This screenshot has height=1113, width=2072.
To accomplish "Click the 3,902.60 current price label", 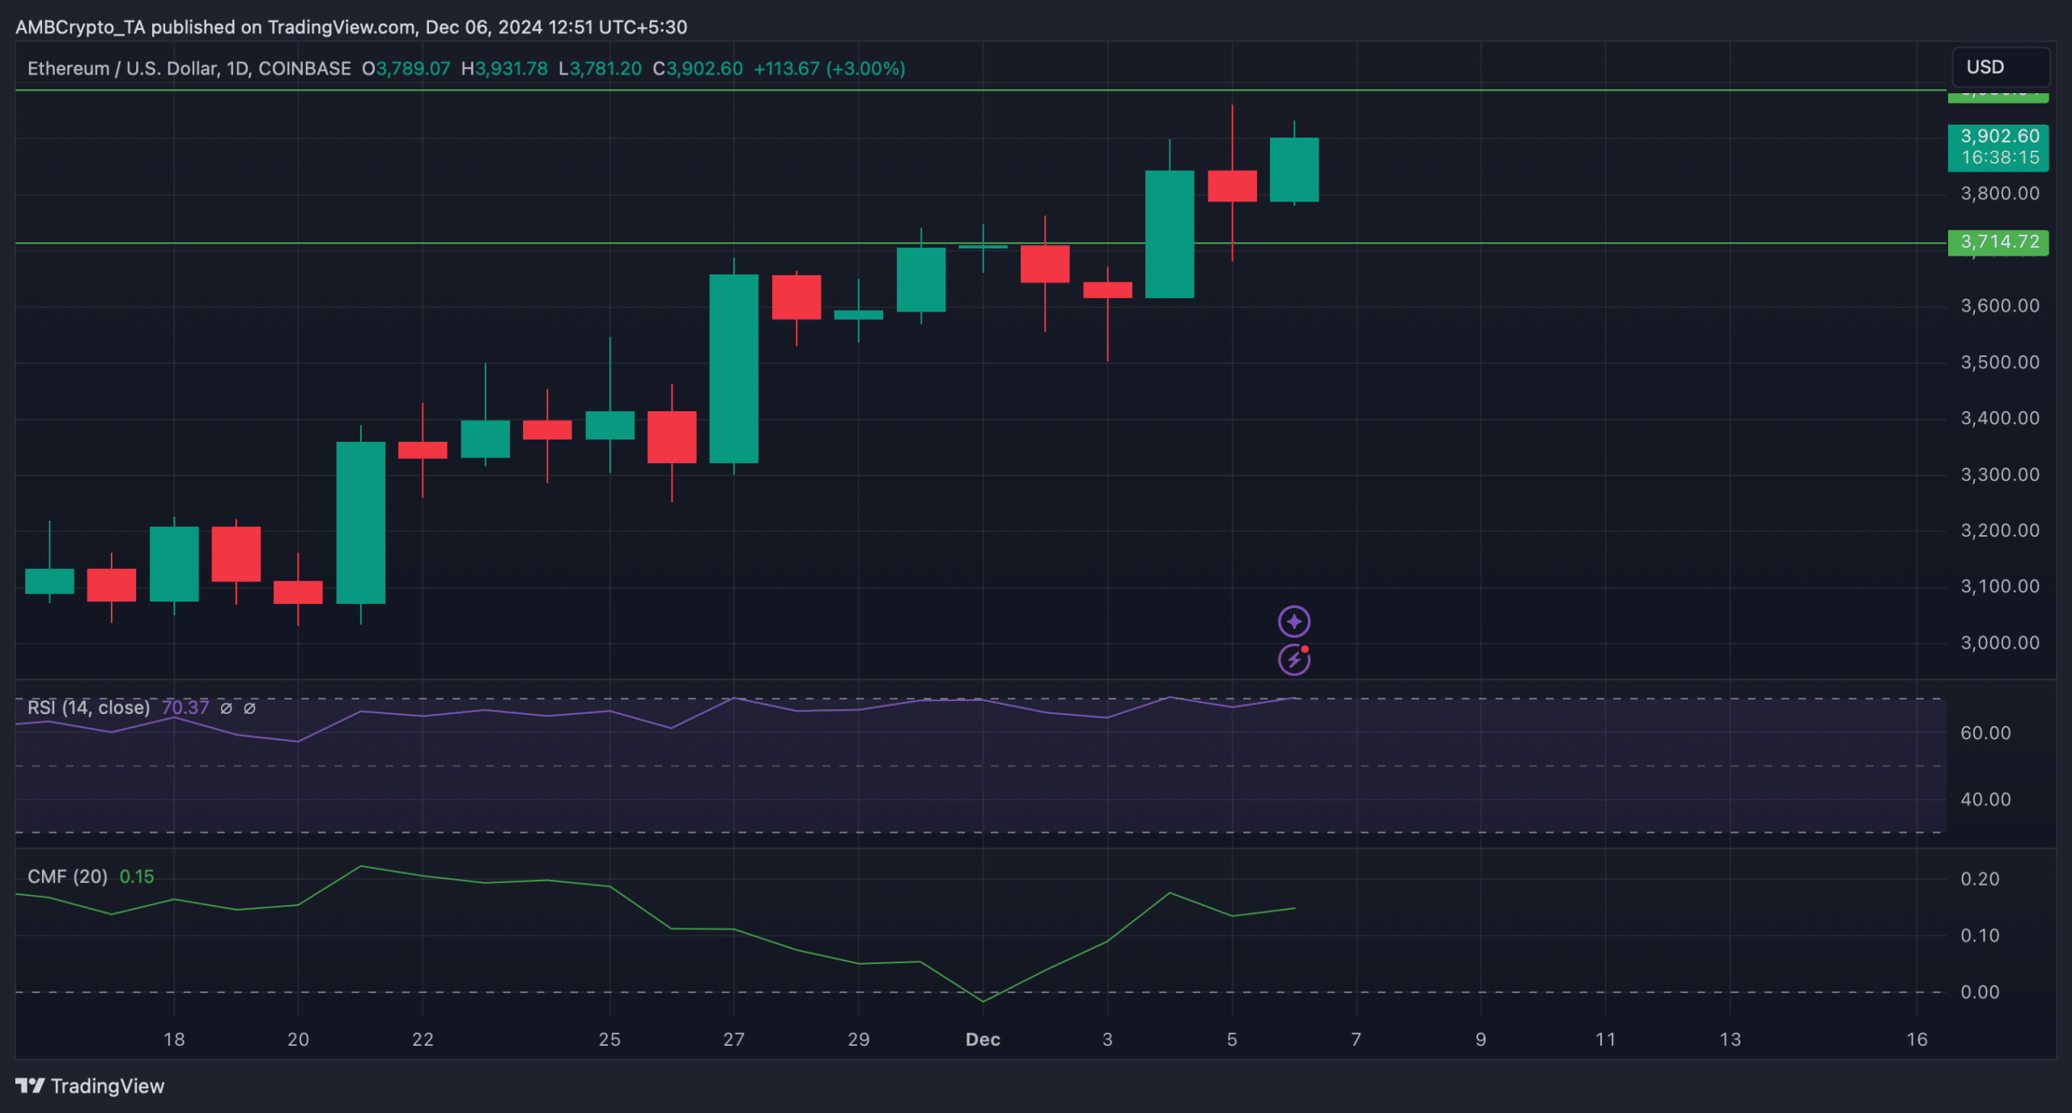I will (x=1998, y=147).
